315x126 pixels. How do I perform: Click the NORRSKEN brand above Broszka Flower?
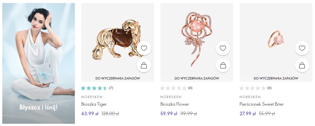[171, 97]
